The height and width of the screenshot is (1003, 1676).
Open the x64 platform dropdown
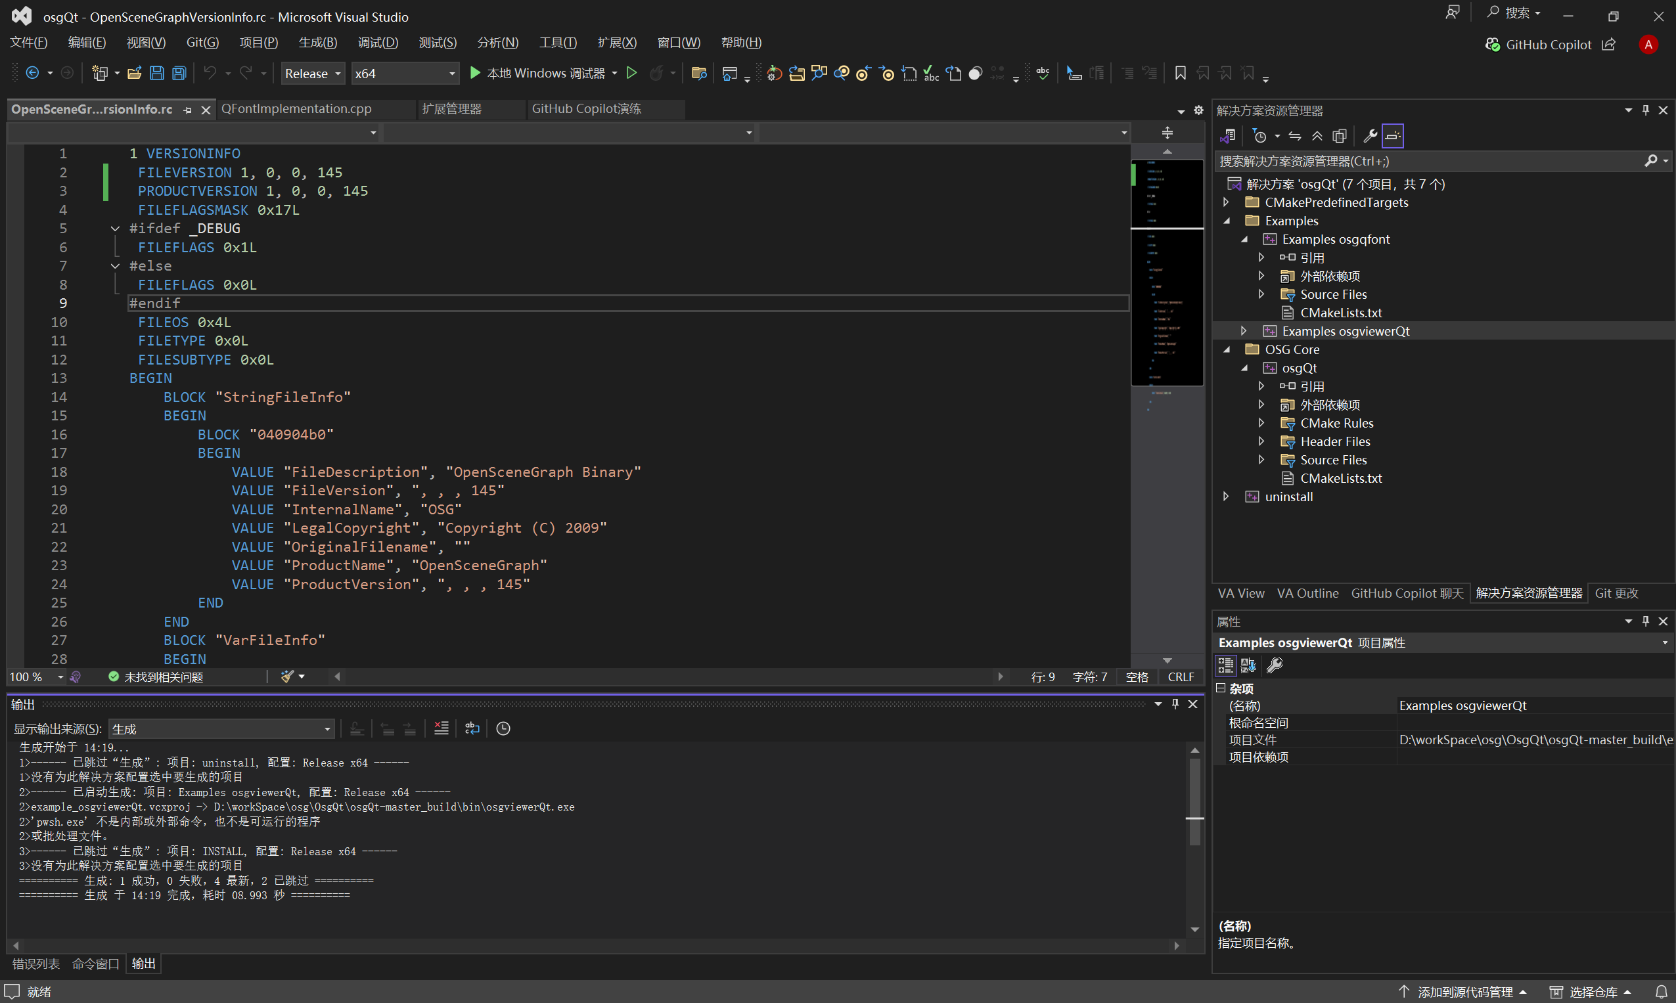405,73
